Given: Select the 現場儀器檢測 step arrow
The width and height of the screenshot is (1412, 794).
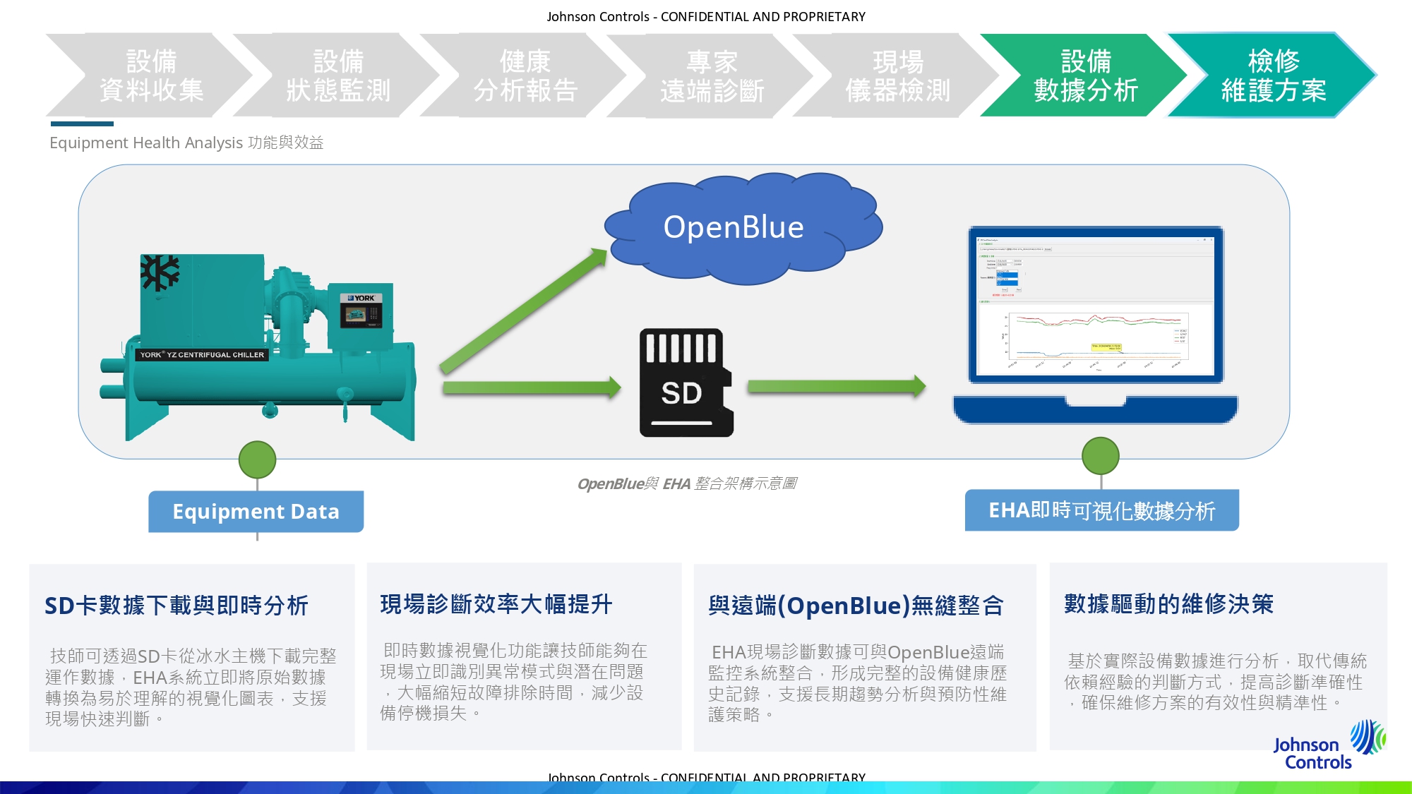Looking at the screenshot, I should coord(898,76).
